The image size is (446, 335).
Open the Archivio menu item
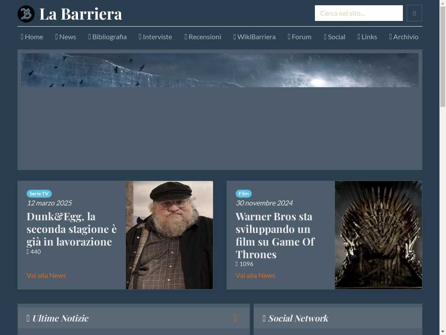tap(404, 37)
